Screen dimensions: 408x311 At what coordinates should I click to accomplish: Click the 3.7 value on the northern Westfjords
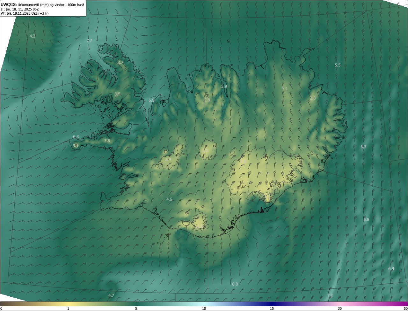pyautogui.click(x=120, y=62)
